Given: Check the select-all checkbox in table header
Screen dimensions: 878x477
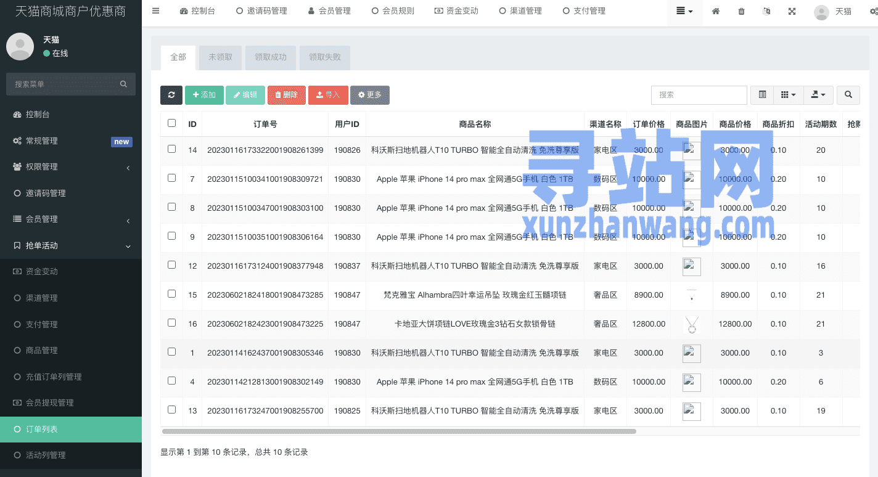Looking at the screenshot, I should click(x=171, y=123).
